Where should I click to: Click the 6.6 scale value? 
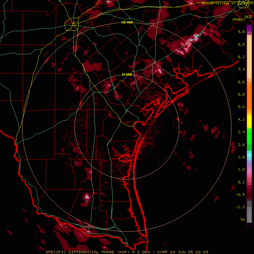click(x=241, y=82)
